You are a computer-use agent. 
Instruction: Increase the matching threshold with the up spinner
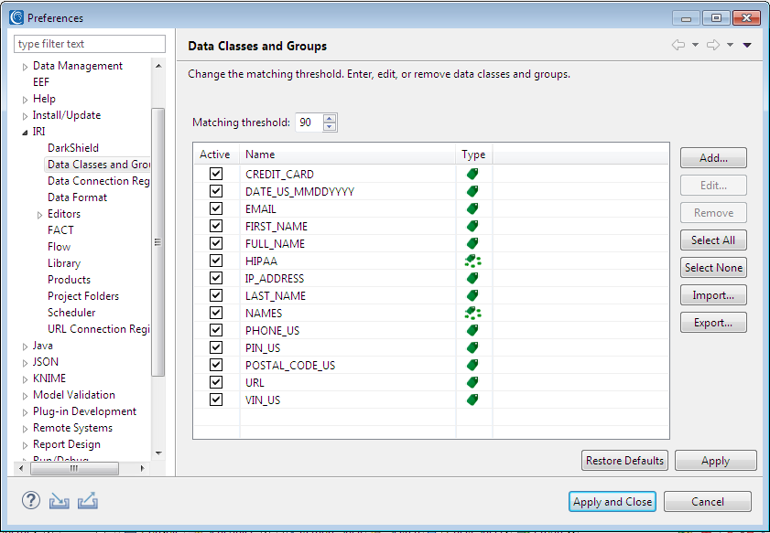[x=330, y=118]
